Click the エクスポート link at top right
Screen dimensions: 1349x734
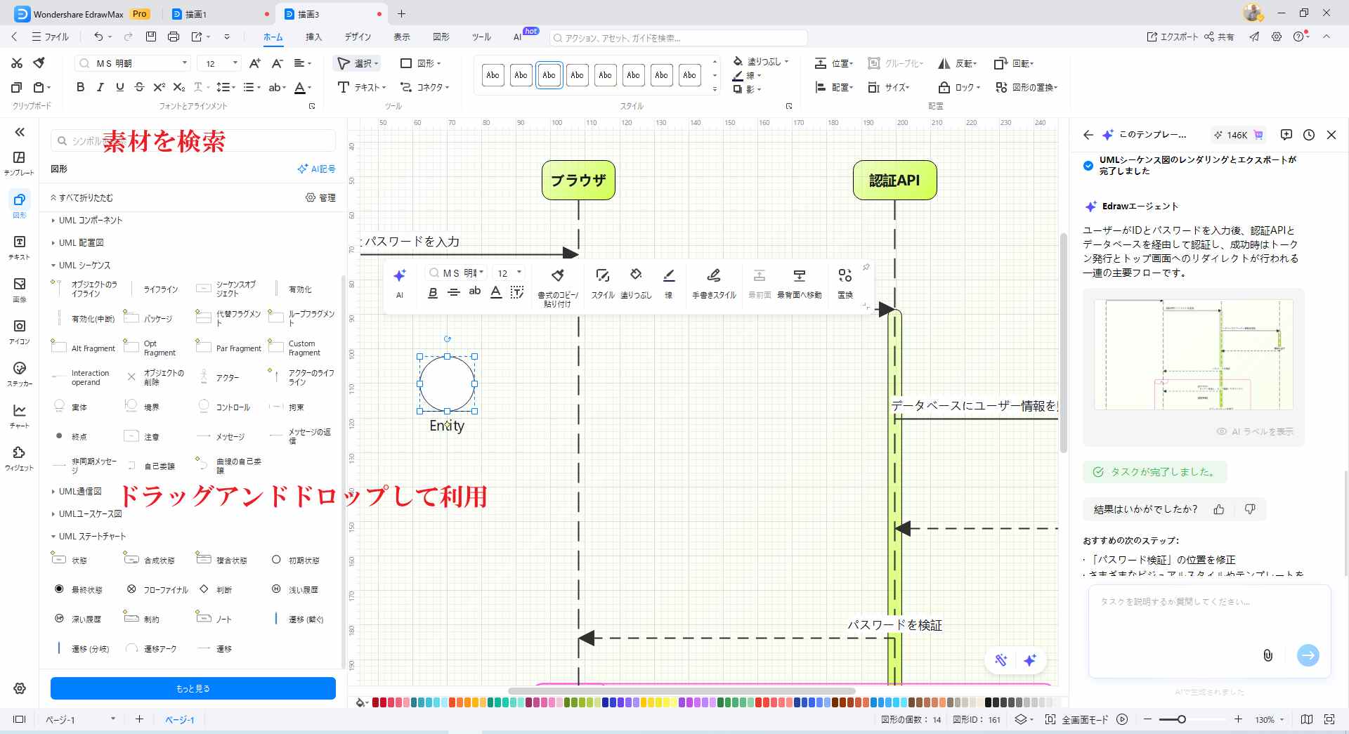pos(1173,37)
